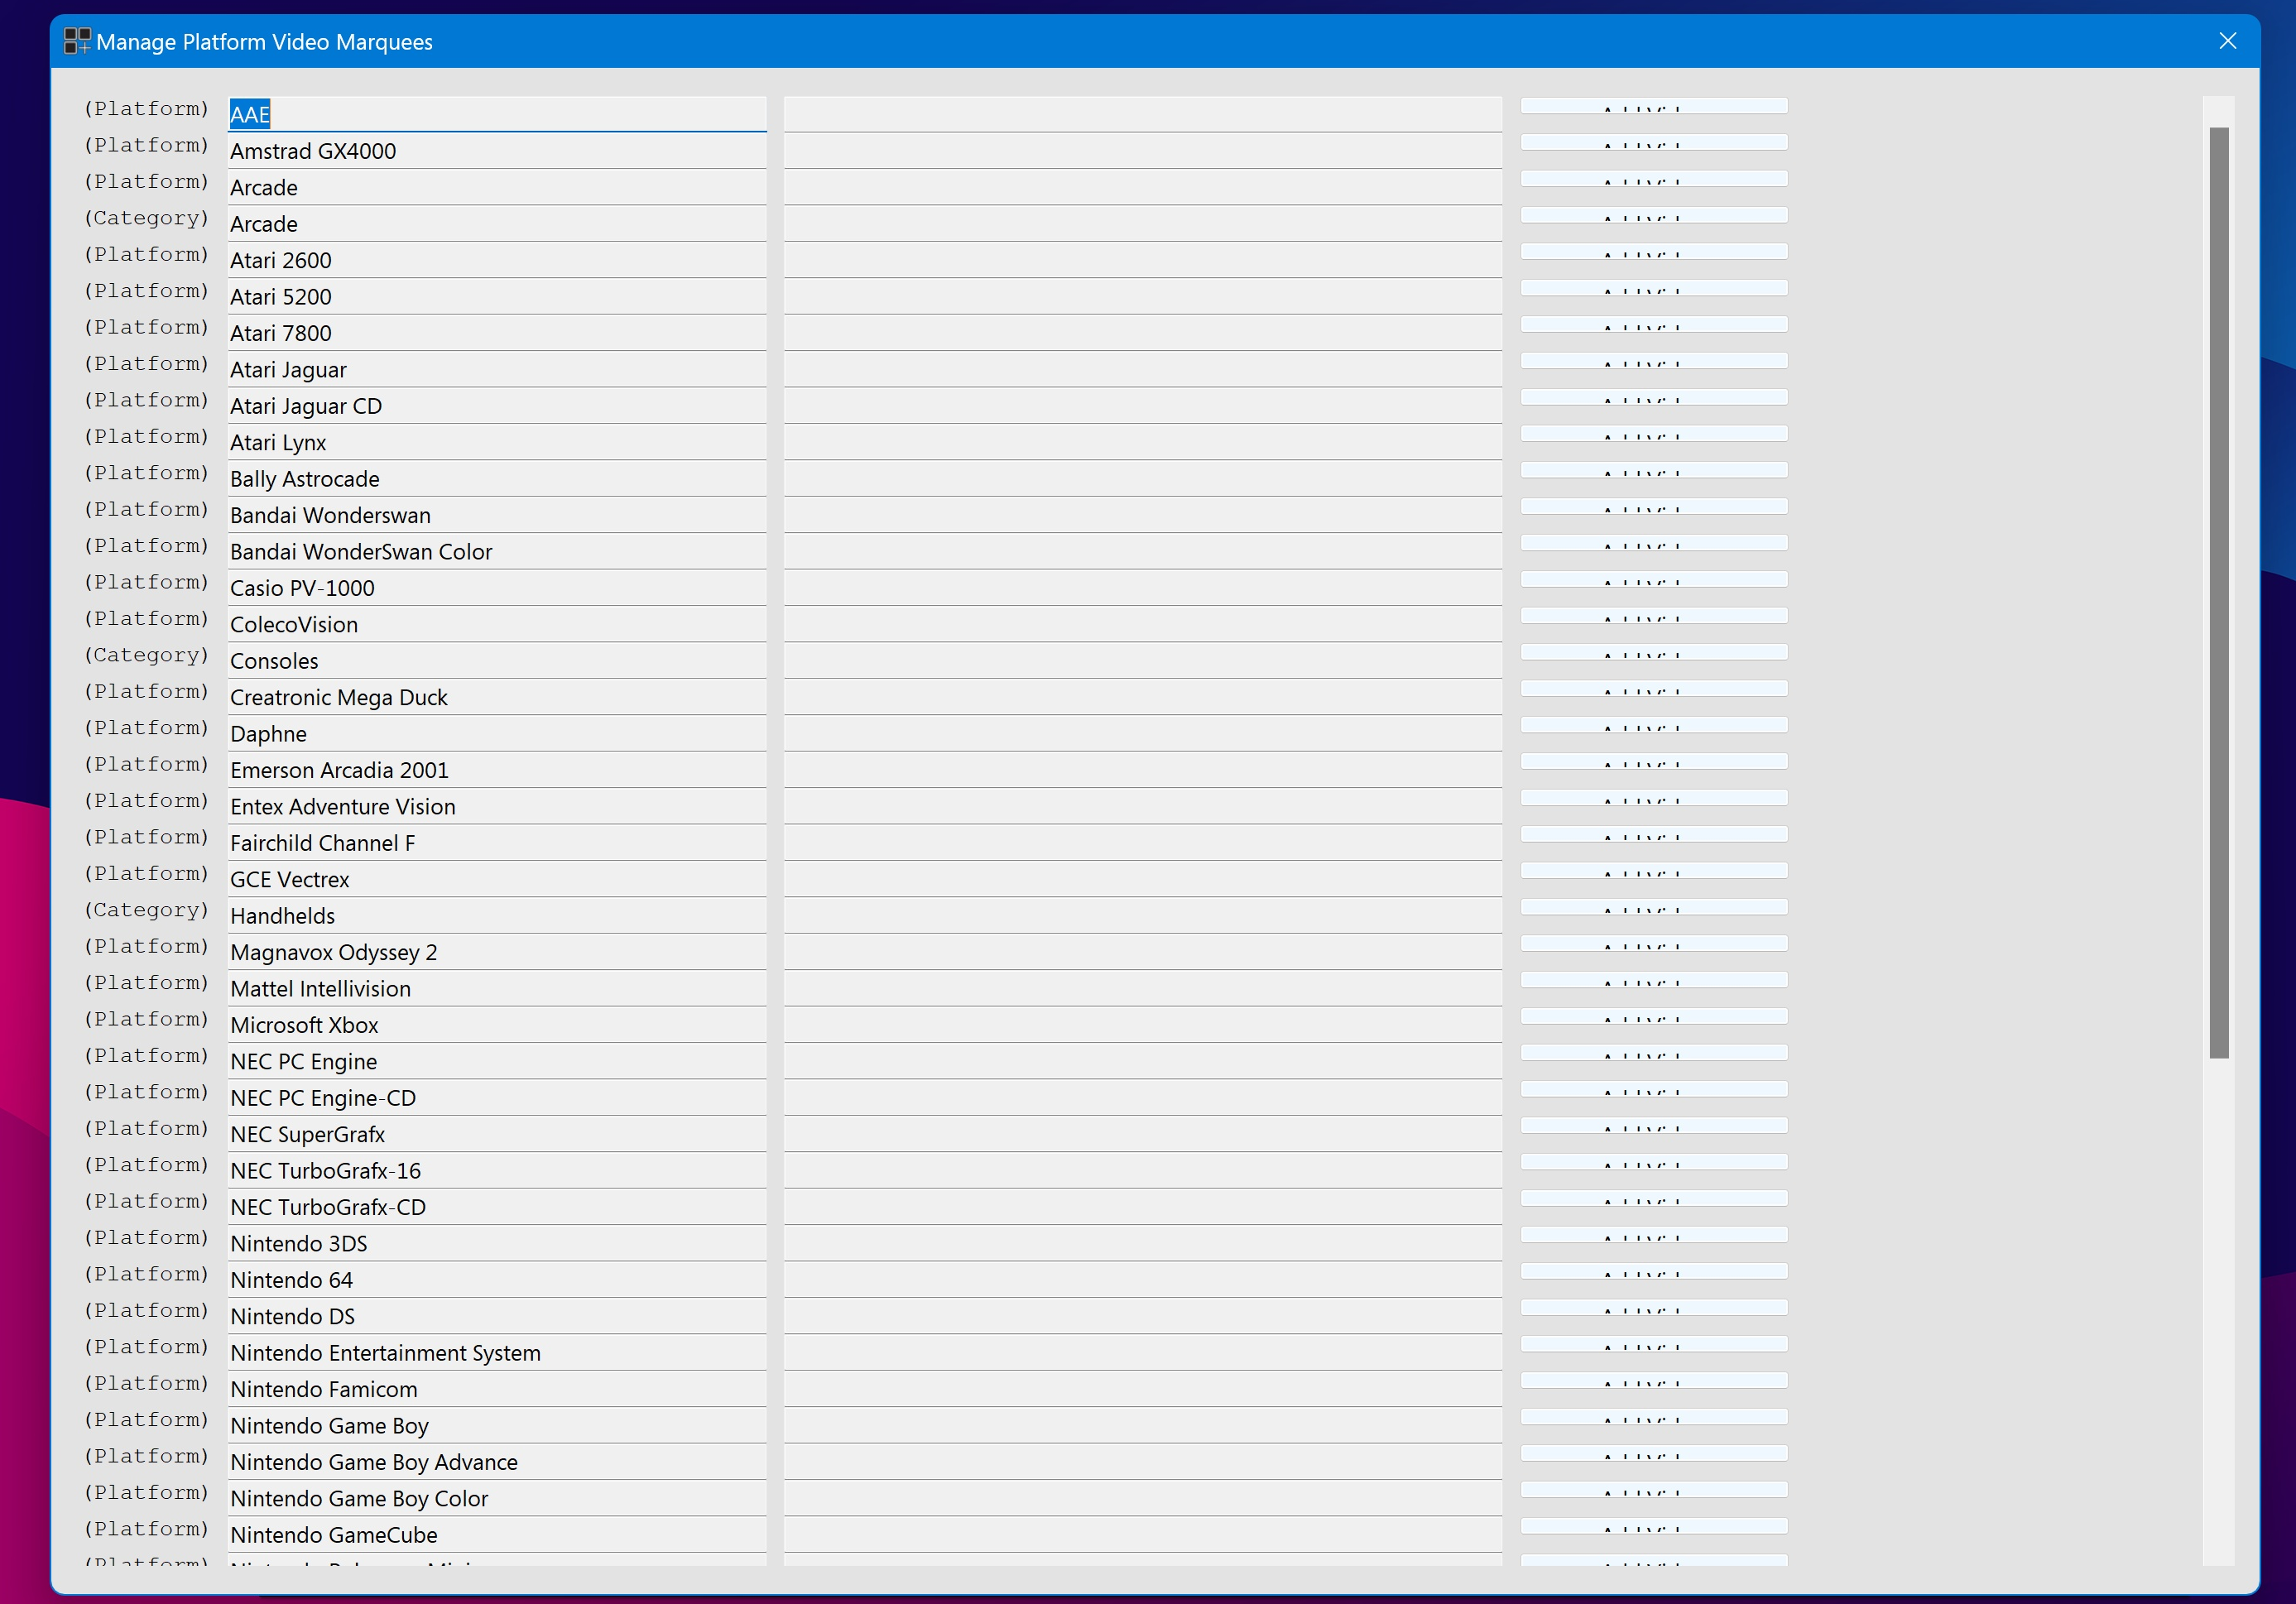Select the NEC TurboGrafx-CD name field
Viewport: 2296px width, 1604px height.
497,1207
